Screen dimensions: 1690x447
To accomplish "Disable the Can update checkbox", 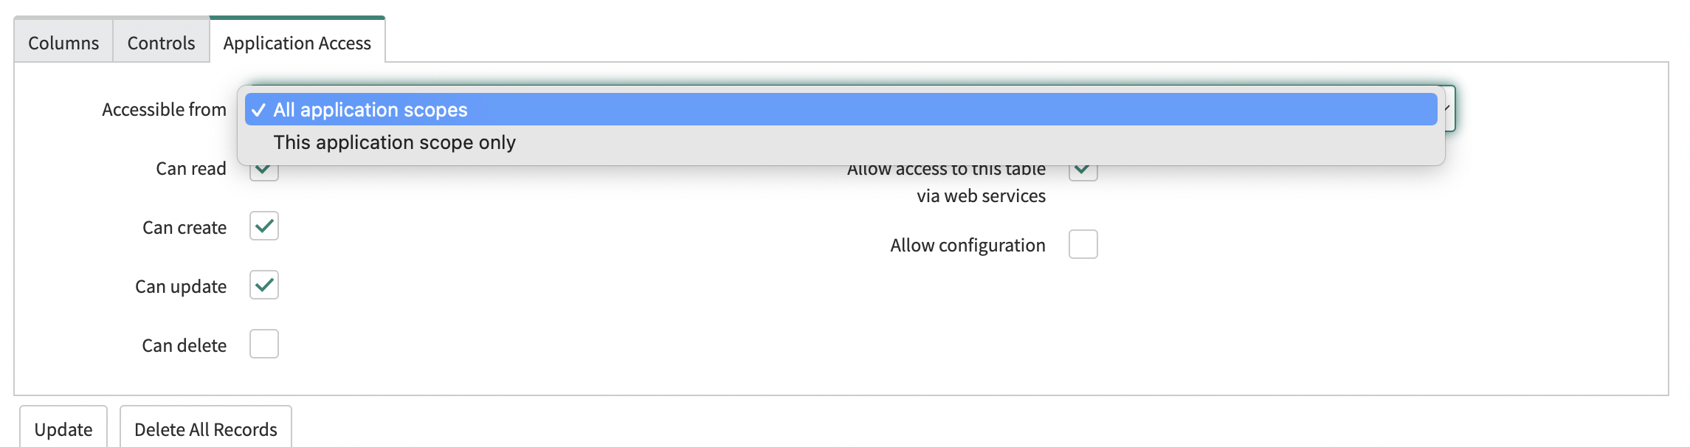I will tap(264, 285).
